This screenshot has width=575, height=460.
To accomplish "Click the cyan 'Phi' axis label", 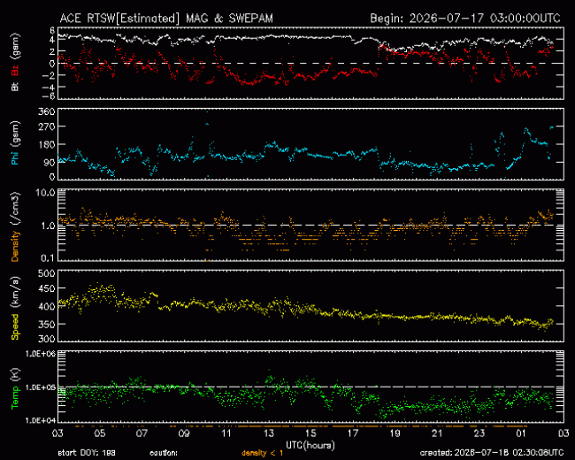I will [15, 158].
